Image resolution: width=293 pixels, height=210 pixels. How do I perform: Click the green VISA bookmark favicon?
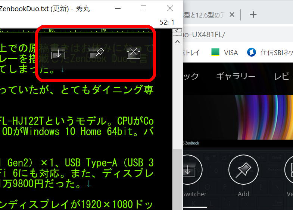click(x=215, y=52)
